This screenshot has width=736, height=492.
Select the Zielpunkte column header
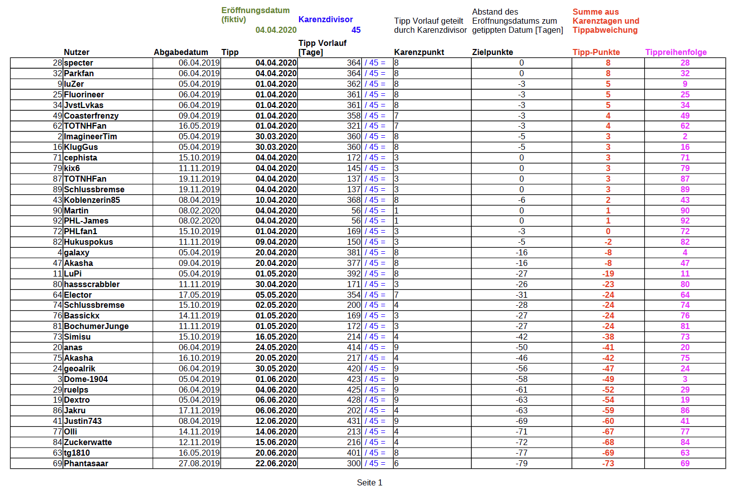click(x=492, y=52)
